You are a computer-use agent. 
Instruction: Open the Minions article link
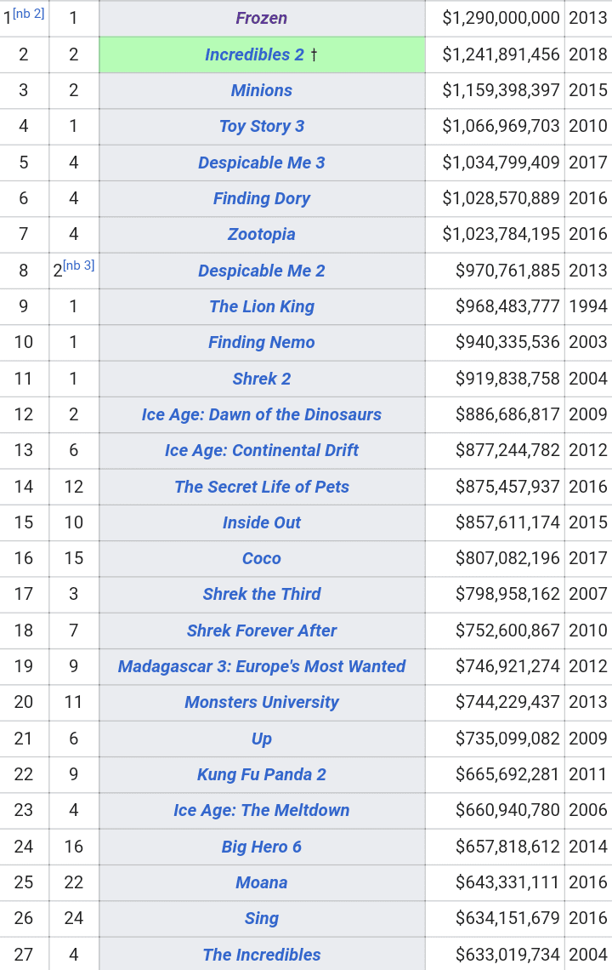pyautogui.click(x=262, y=90)
